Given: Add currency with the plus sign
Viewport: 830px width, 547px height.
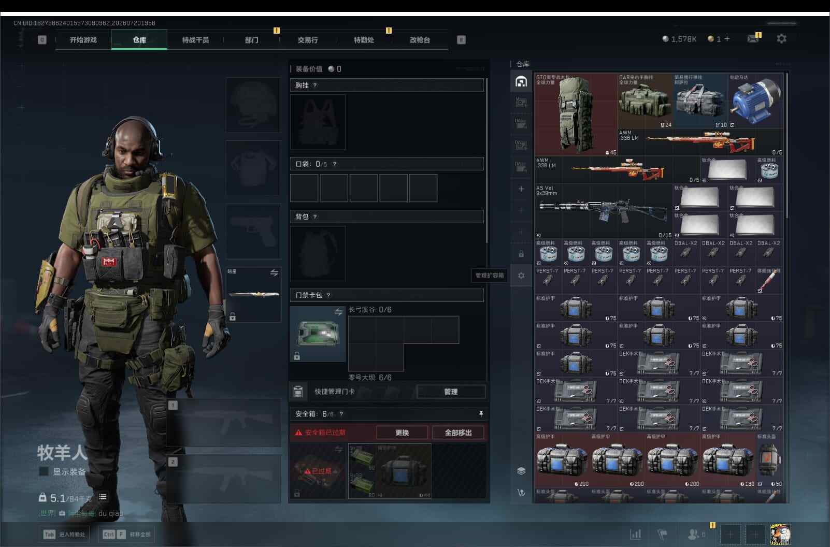Looking at the screenshot, I should tap(727, 39).
